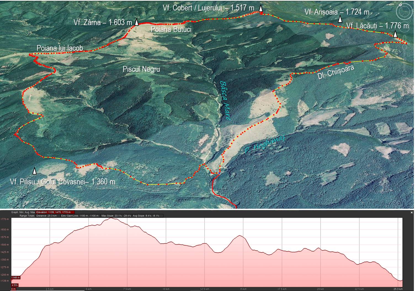Screen dimensions: 415x291
Task: Select the Avg Slope statistic
Action: [x=146, y=216]
